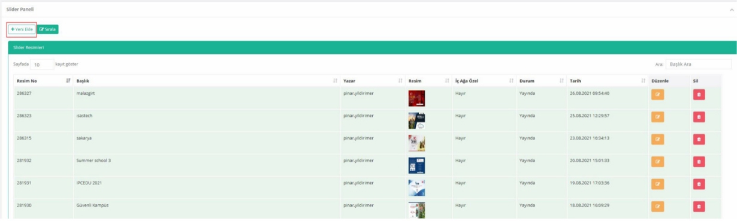The image size is (737, 221).
Task: Collapse the Slider Paneli panel chevron
Action: pos(731,10)
